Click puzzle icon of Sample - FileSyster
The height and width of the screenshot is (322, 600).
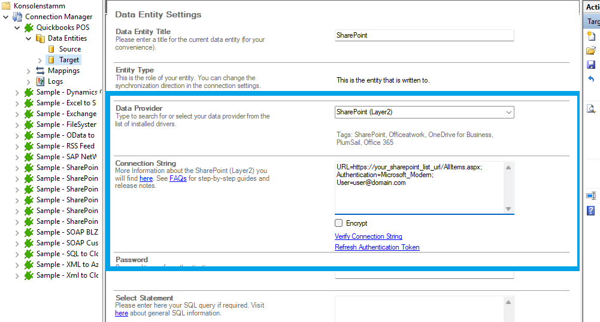pos(29,124)
